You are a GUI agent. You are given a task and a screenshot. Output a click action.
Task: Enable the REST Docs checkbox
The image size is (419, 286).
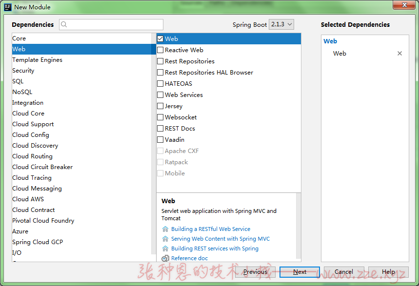tap(160, 129)
